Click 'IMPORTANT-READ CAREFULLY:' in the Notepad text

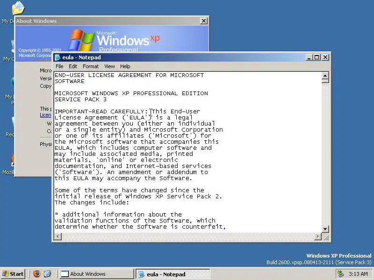coord(101,112)
